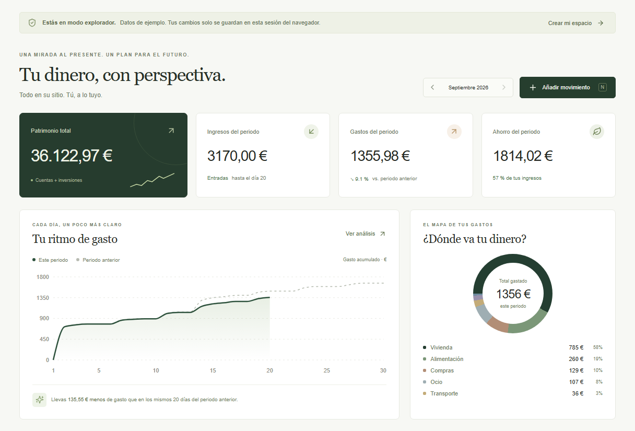Select the Transporte category row label

pos(444,393)
